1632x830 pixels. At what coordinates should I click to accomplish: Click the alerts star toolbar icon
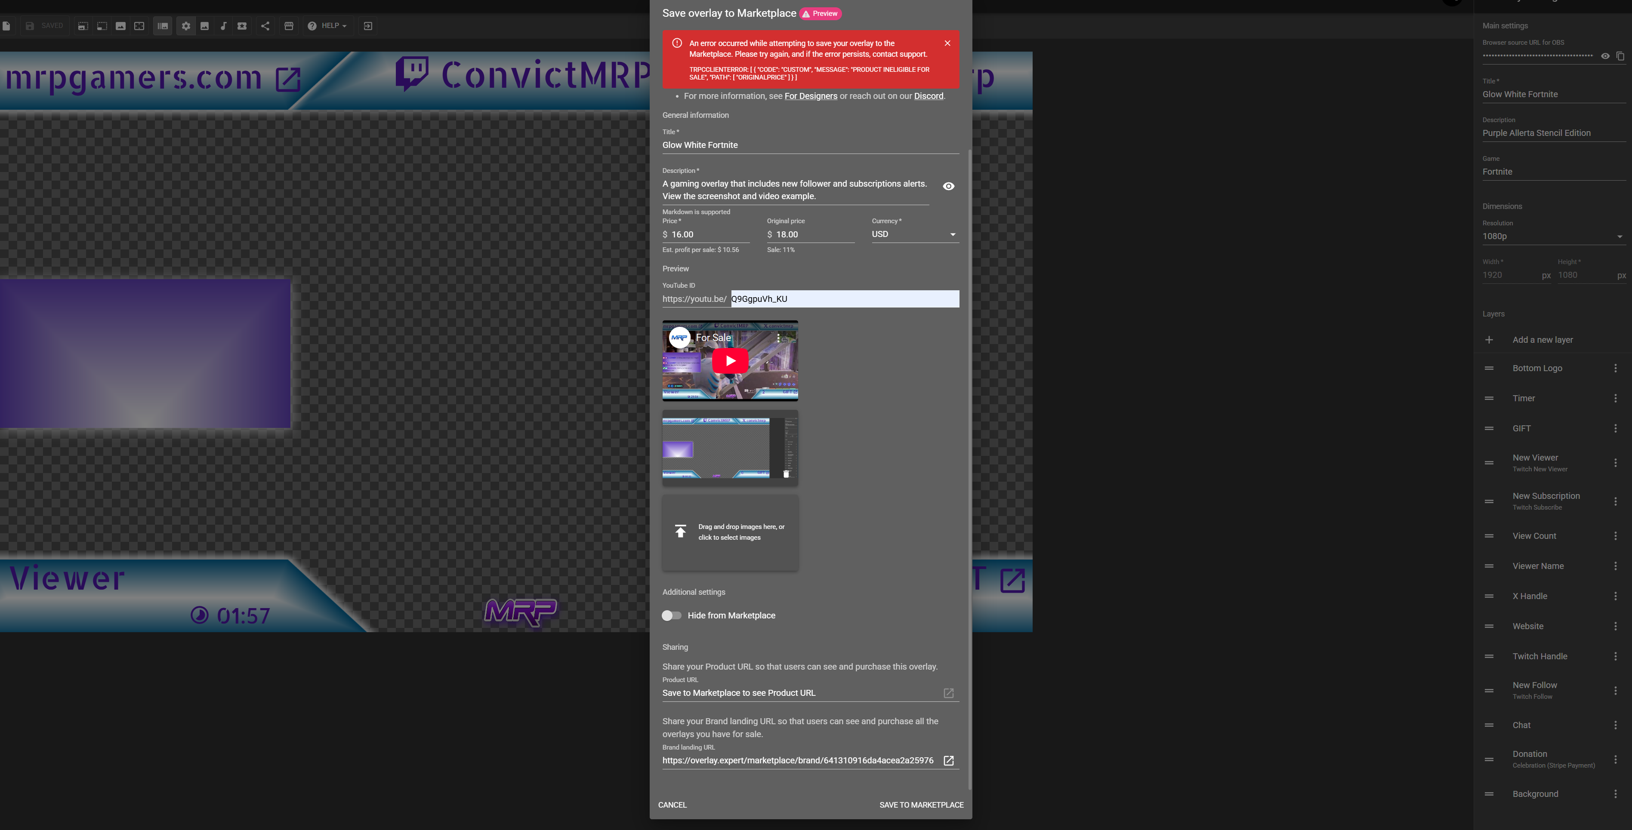[x=242, y=26]
